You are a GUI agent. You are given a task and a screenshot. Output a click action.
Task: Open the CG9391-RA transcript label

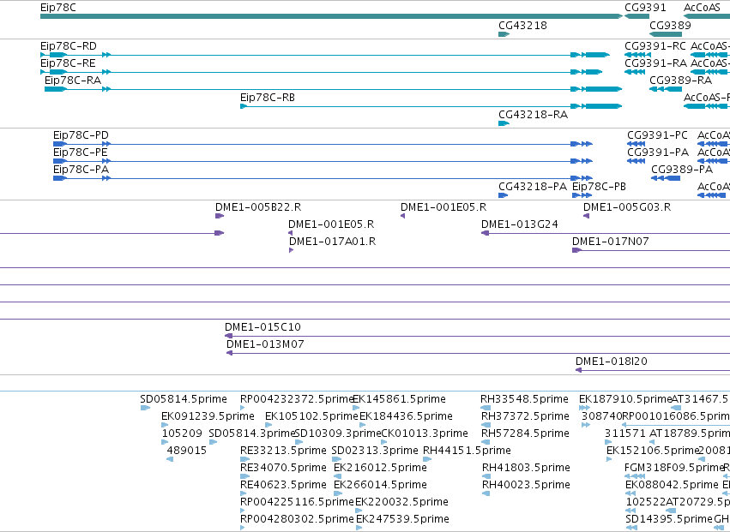point(656,63)
